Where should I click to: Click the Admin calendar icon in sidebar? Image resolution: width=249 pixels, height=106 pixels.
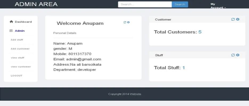pos(11,31)
